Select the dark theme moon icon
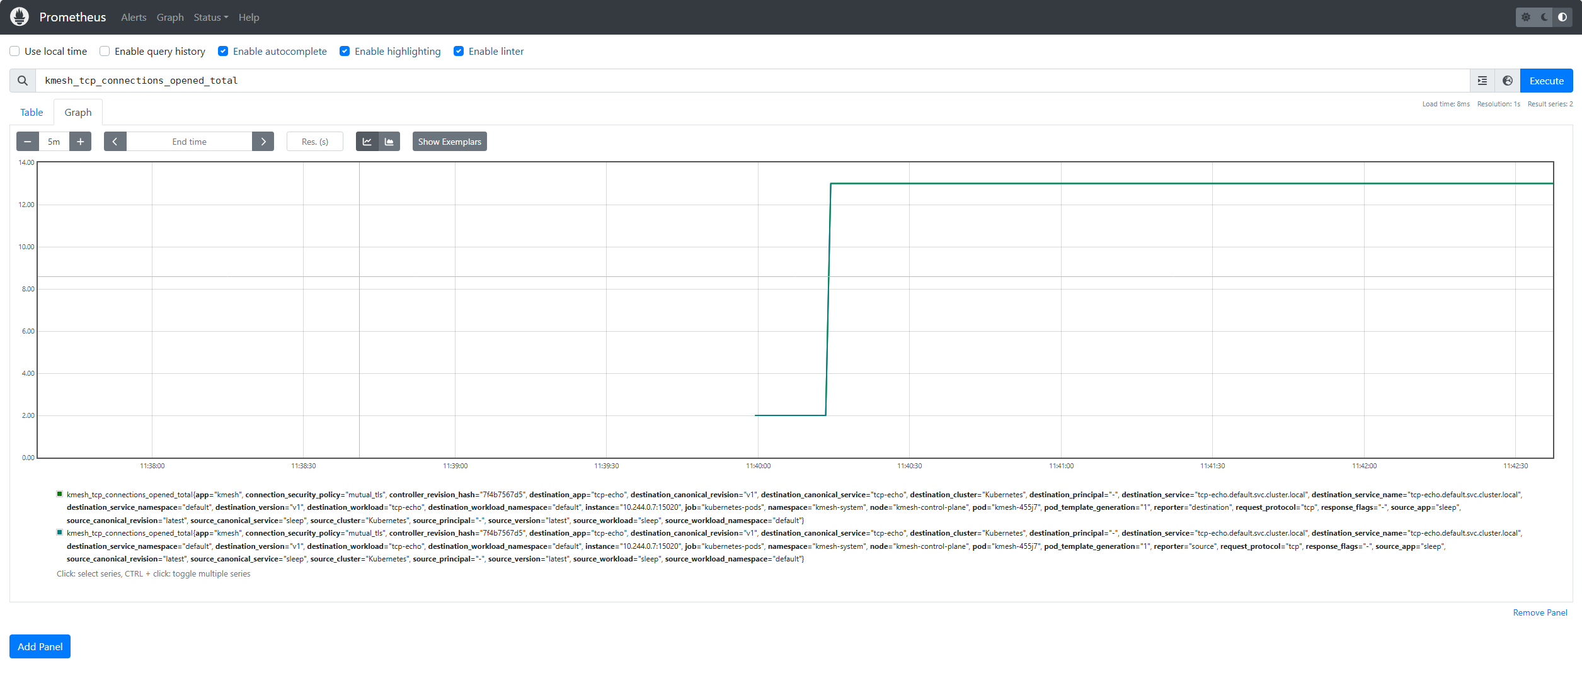 click(1544, 17)
